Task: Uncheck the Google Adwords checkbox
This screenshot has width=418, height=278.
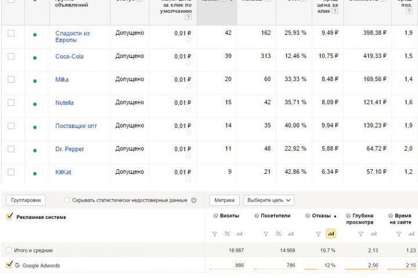Action: tap(9, 265)
